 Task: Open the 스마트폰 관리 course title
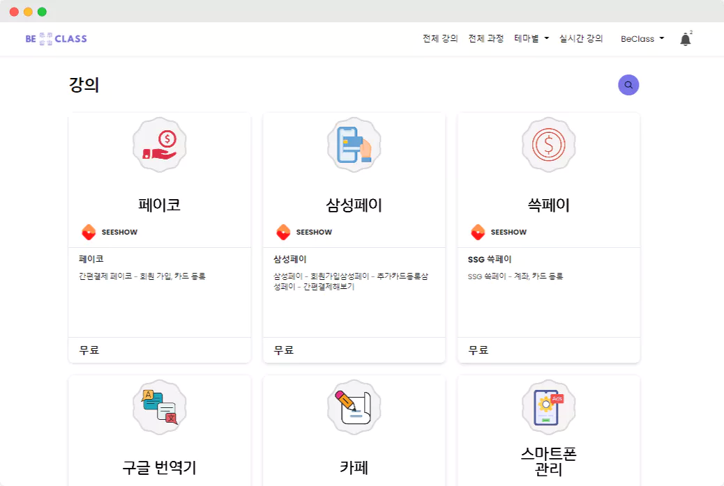[x=548, y=462]
